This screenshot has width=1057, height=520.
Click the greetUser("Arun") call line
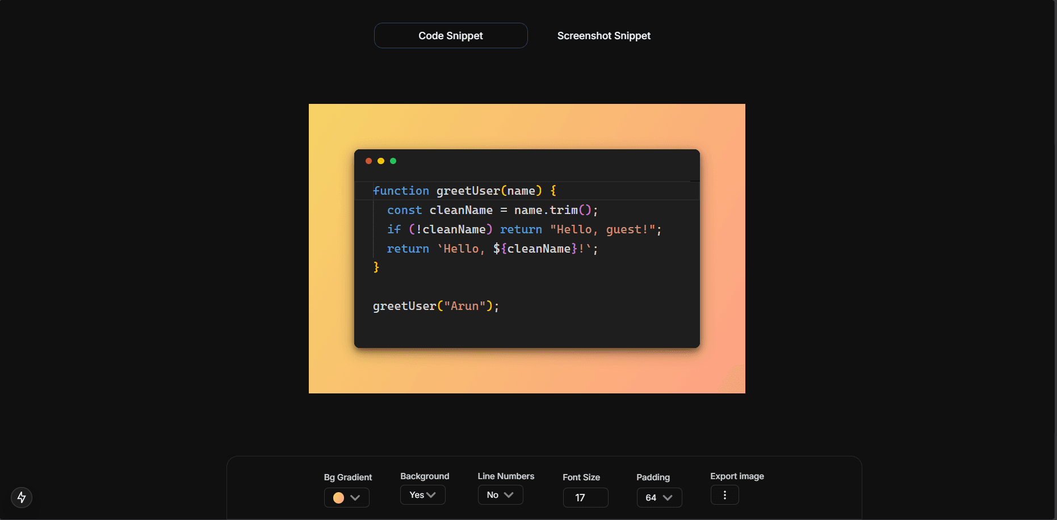click(x=435, y=307)
